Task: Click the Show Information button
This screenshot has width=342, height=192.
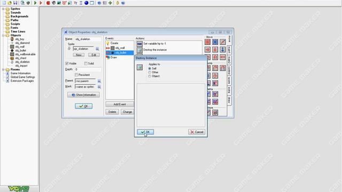Action: (x=83, y=95)
